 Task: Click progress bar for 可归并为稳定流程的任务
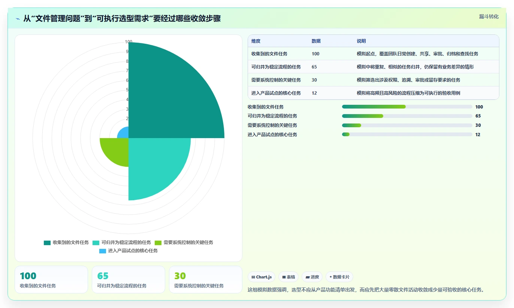click(x=407, y=116)
